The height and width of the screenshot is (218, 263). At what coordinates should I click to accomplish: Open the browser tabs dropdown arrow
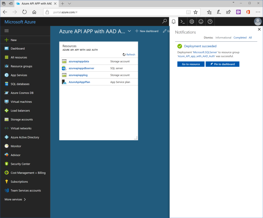pyautogui.click(x=70, y=3)
